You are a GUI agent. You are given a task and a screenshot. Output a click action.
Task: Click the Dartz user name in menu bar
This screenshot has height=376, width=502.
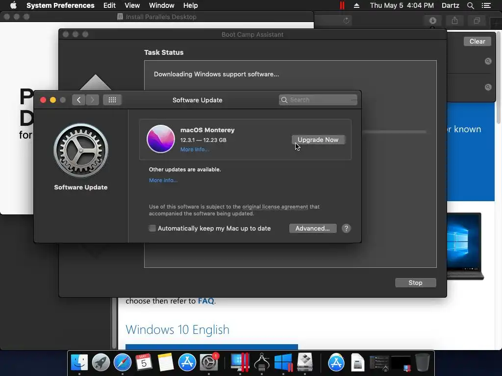point(450,5)
